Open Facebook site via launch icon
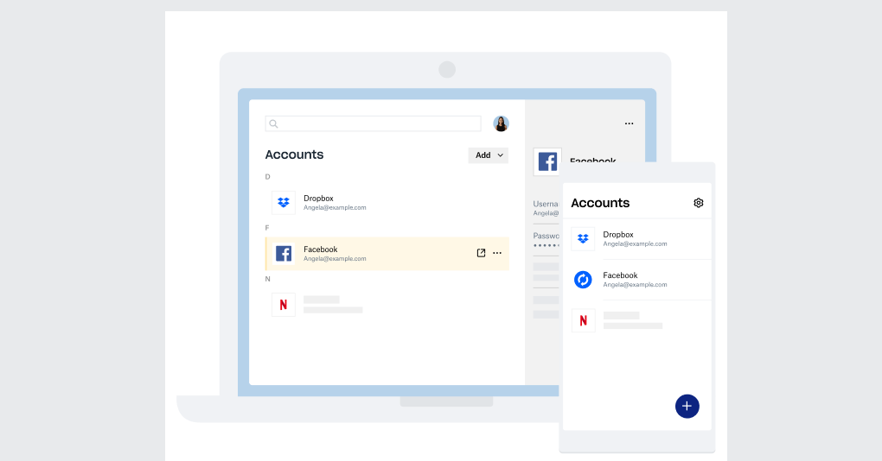882x461 pixels. click(481, 253)
